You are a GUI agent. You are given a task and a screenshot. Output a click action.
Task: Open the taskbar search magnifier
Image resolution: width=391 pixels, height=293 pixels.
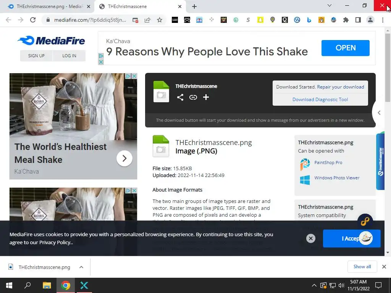[x=27, y=285]
